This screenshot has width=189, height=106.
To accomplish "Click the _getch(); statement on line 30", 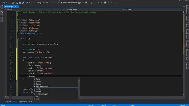I will coord(28,90).
